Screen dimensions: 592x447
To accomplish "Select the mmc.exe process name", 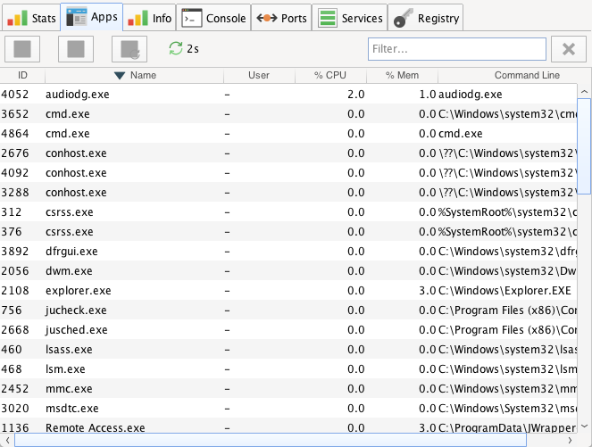I will (x=69, y=388).
